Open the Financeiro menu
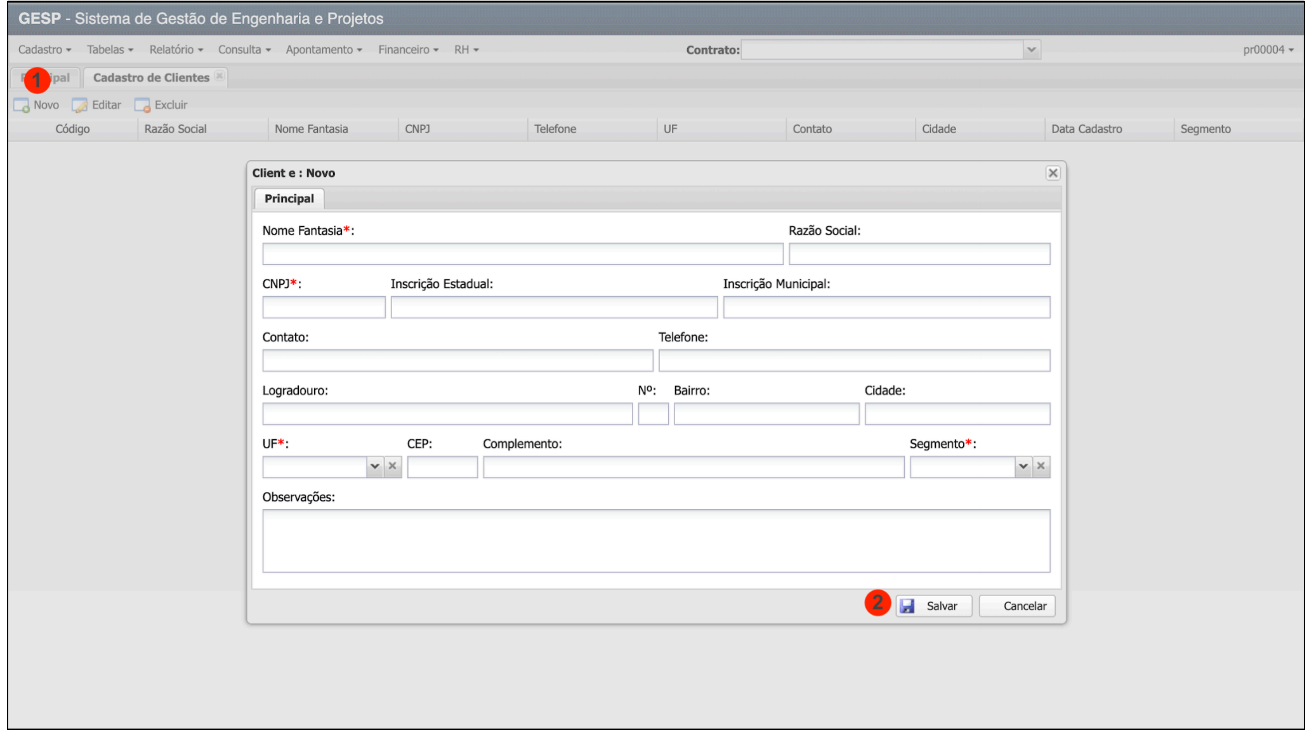This screenshot has height=733, width=1307. (x=408, y=49)
